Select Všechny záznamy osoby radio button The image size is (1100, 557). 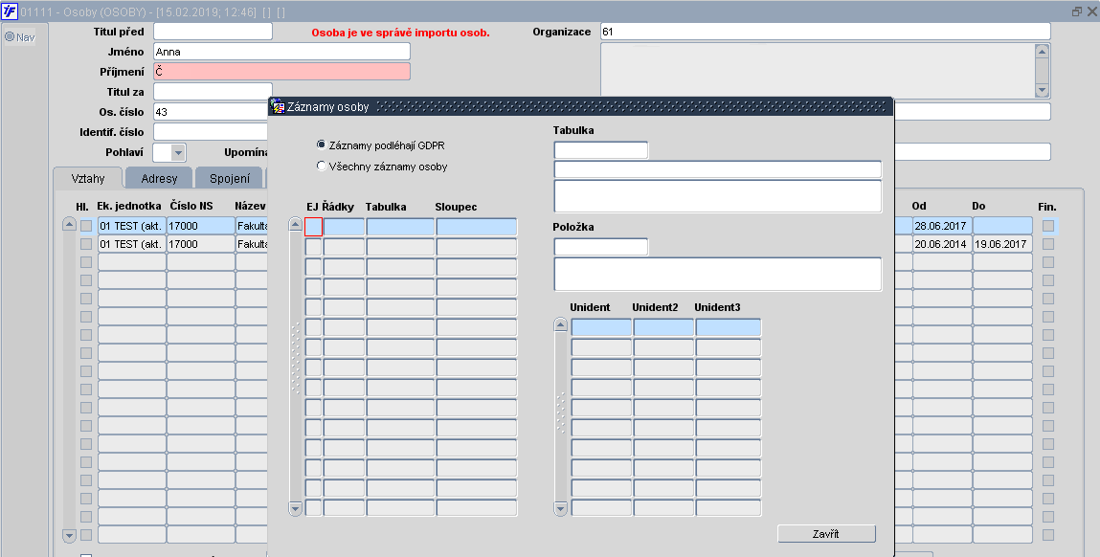pos(322,167)
